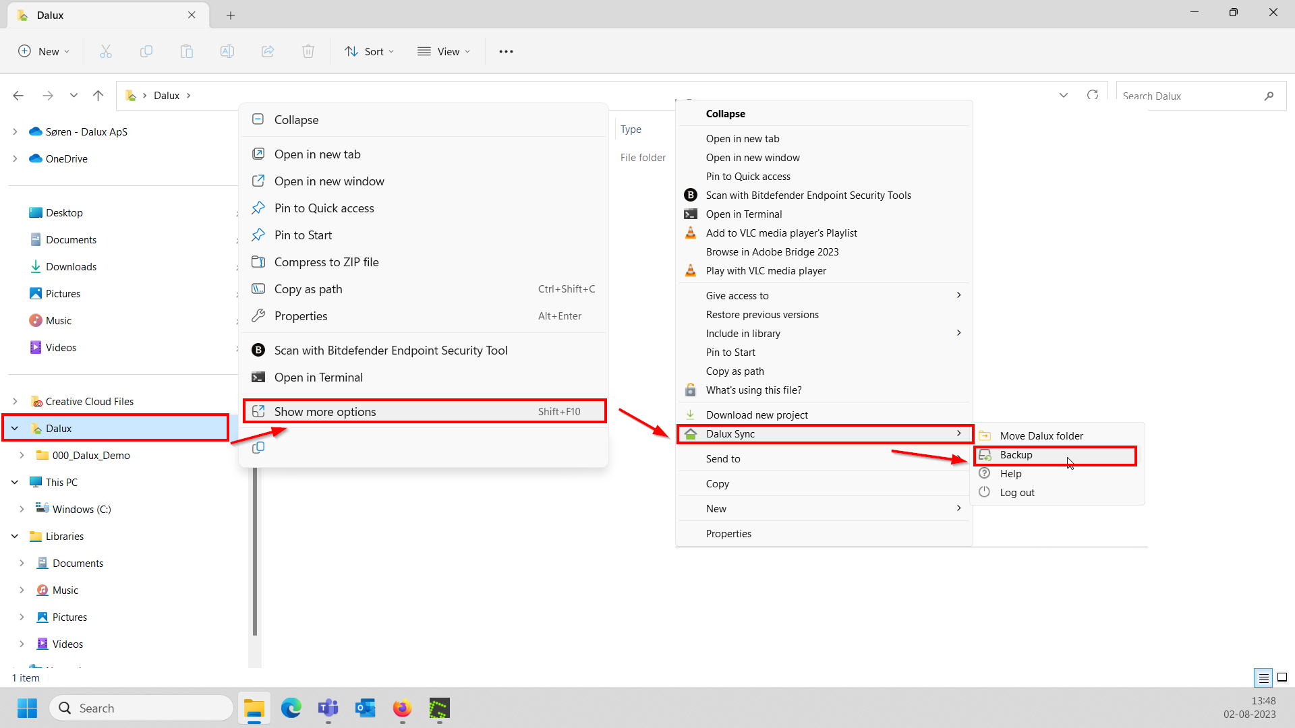Select Dalux folder in navigation pane
Screen dimensions: 1295x728
click(x=59, y=429)
